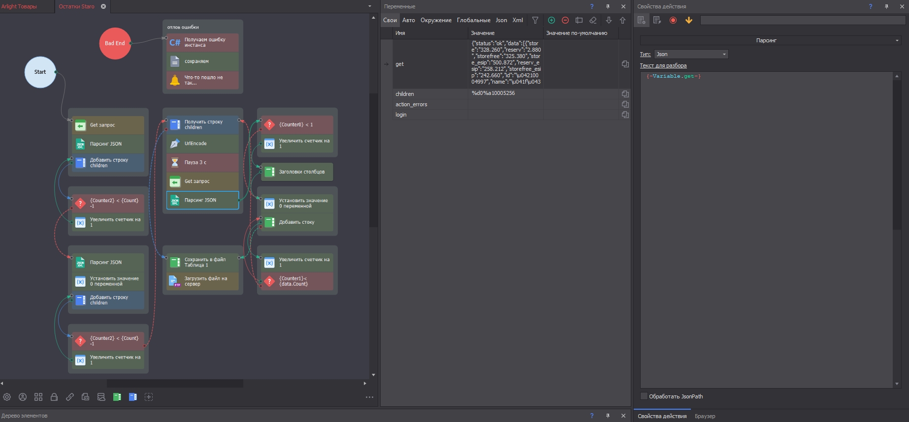The height and width of the screenshot is (422, 909).
Task: Open project settings gear icon
Action: 7,397
